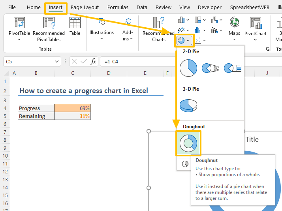The image size is (282, 211).
Task: Switch to the Page Layout tab
Action: pyautogui.click(x=85, y=8)
